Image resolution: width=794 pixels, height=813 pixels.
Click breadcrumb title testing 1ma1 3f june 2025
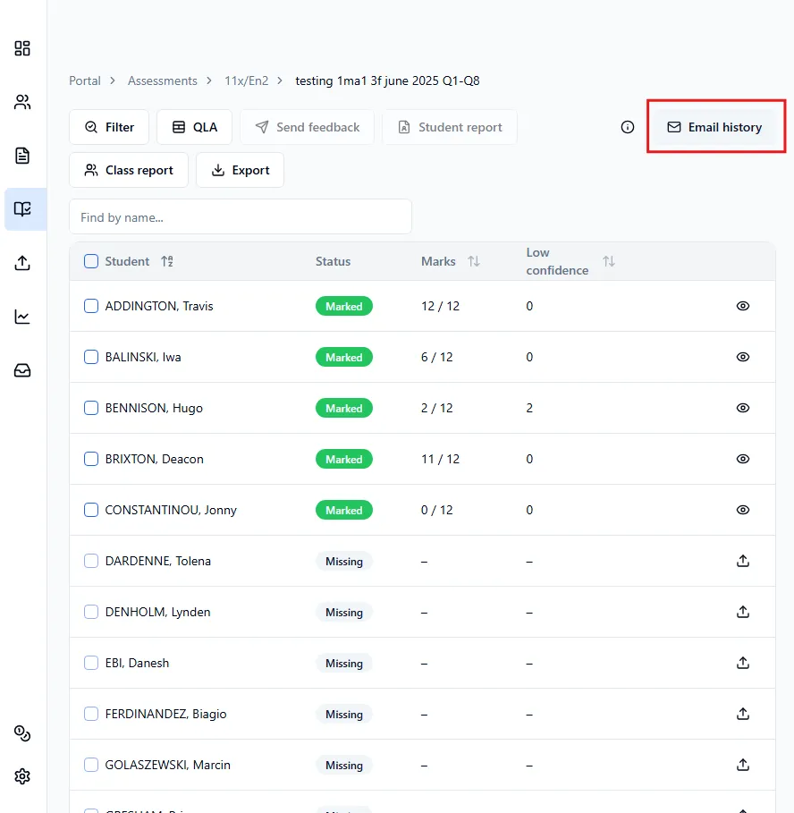point(387,80)
